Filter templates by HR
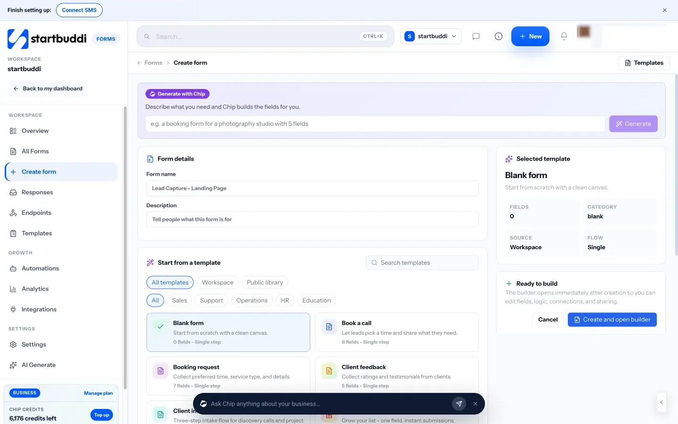This screenshot has width=678, height=424. point(285,301)
